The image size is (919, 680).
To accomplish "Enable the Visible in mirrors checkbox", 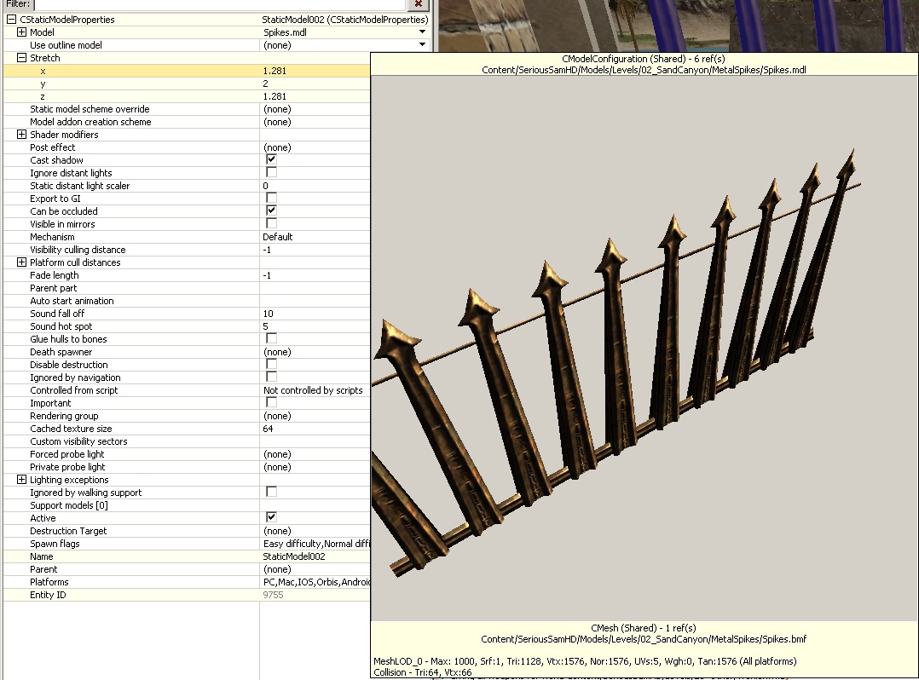I will (x=271, y=223).
